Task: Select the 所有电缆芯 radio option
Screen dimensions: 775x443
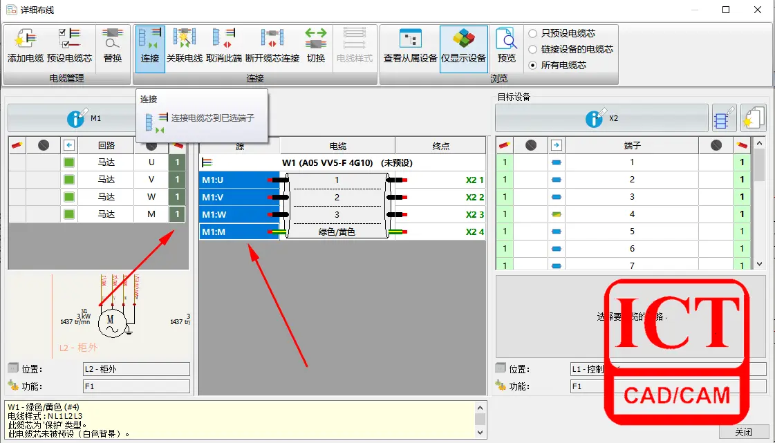Action: coord(533,65)
